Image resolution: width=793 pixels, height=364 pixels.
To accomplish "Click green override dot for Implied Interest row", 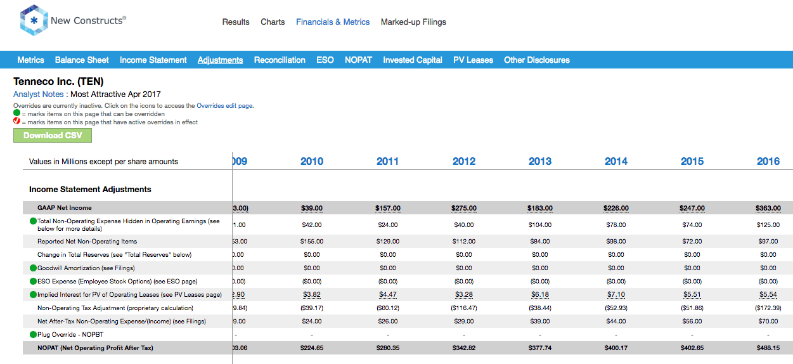I will coord(34,295).
